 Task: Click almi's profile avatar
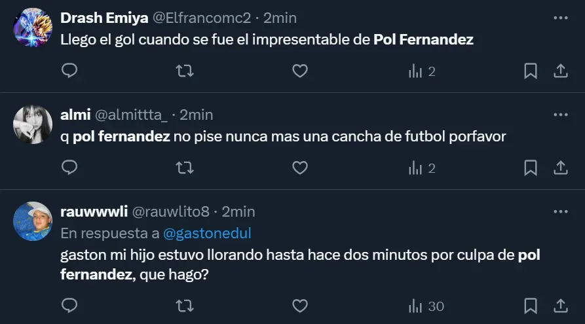[x=32, y=124]
